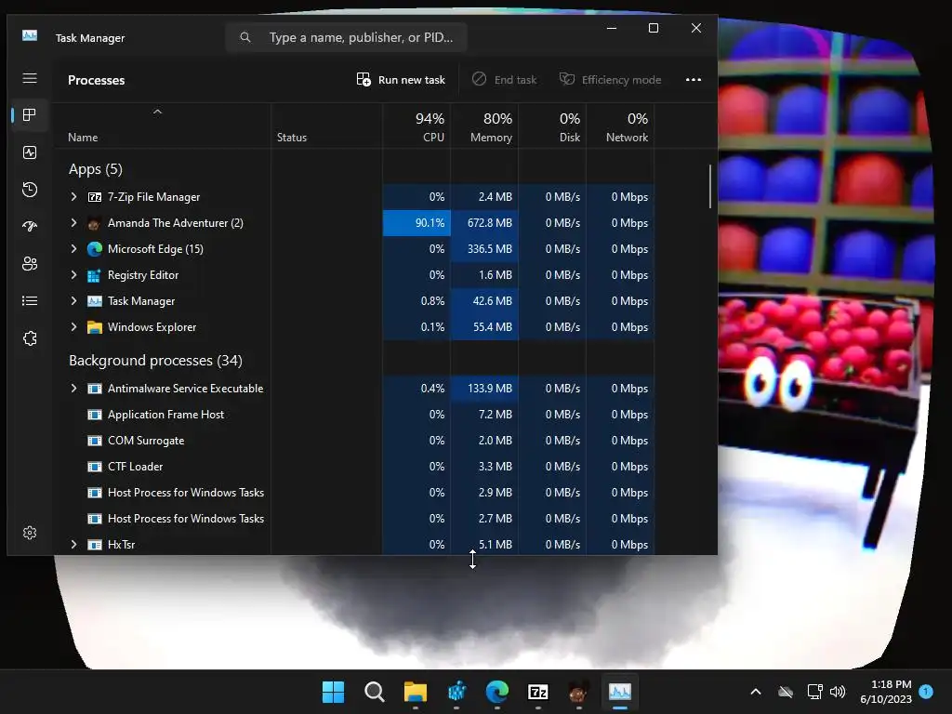Click the search box for name, publisher, or PID
The image size is (952, 714).
pyautogui.click(x=346, y=37)
